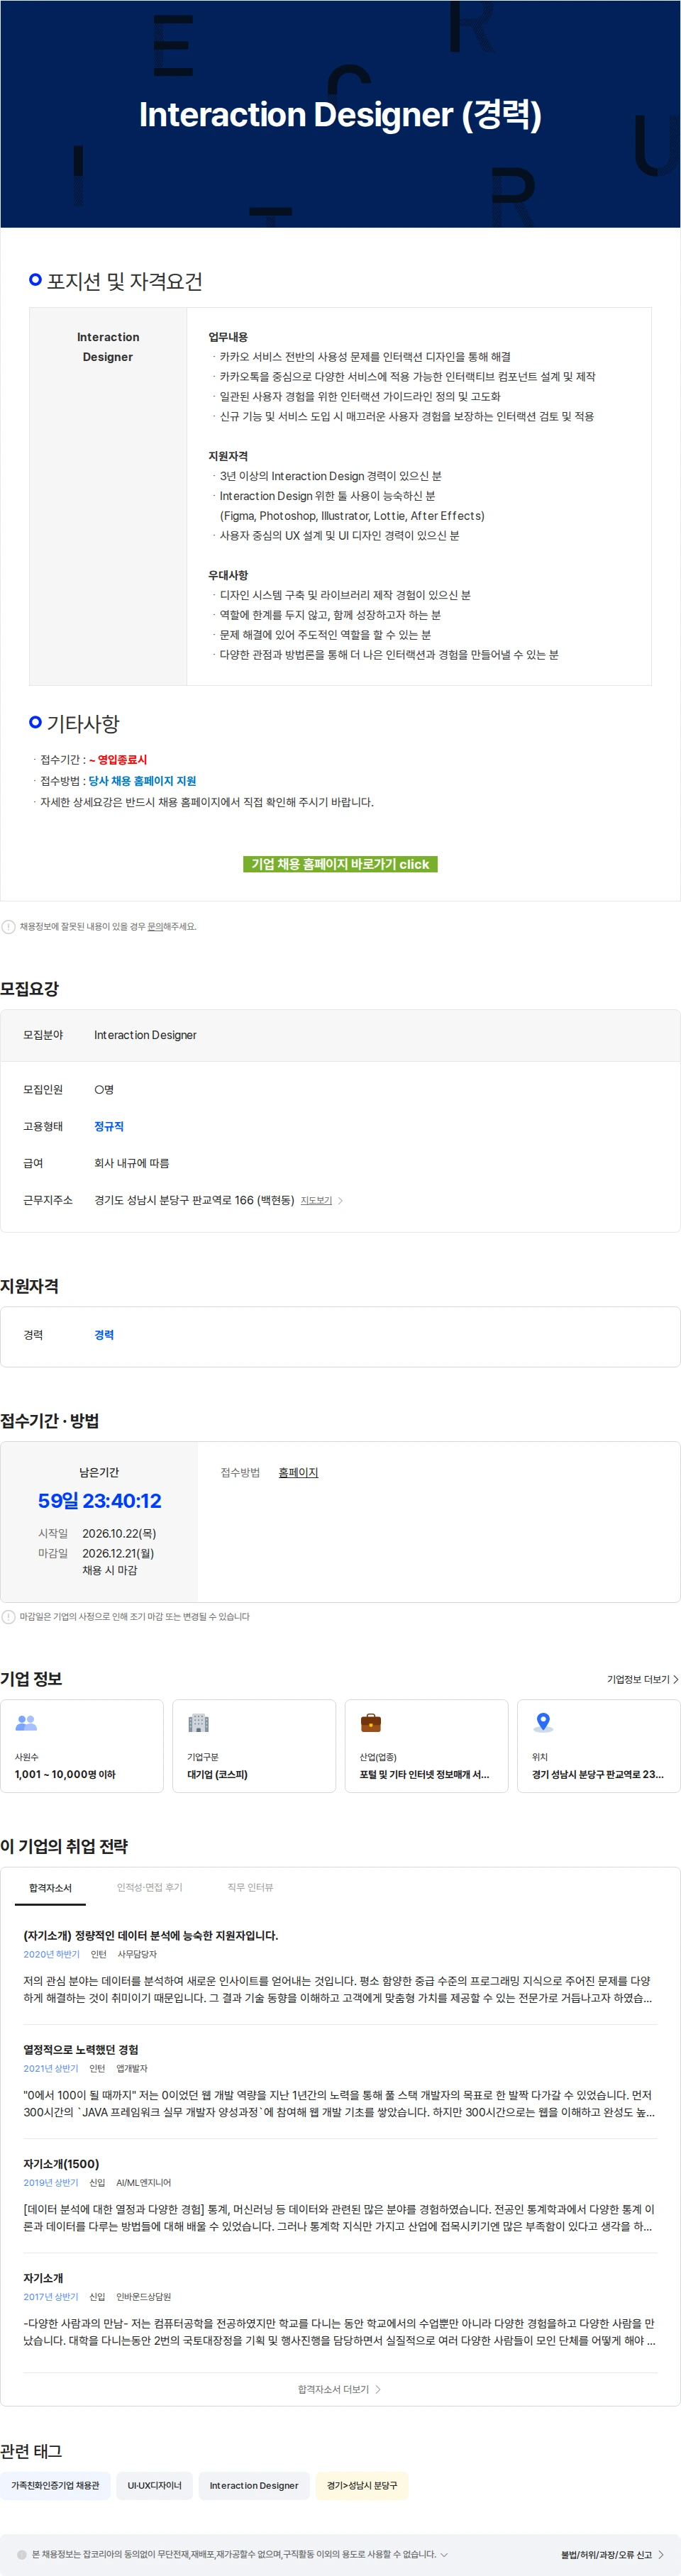Click the 가족친화인증기업 채용관 tag
The height and width of the screenshot is (2576, 681).
(x=55, y=2485)
